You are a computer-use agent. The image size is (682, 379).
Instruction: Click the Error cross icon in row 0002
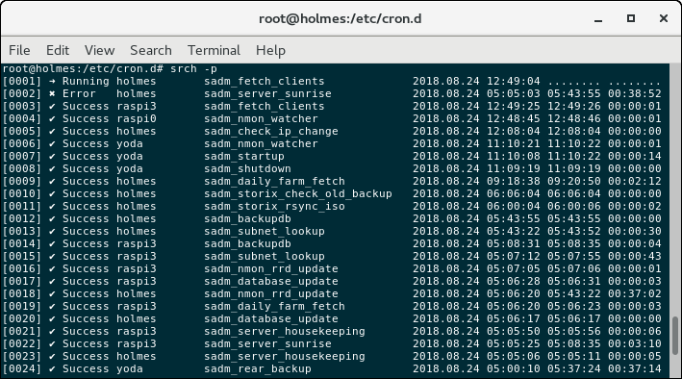52,93
